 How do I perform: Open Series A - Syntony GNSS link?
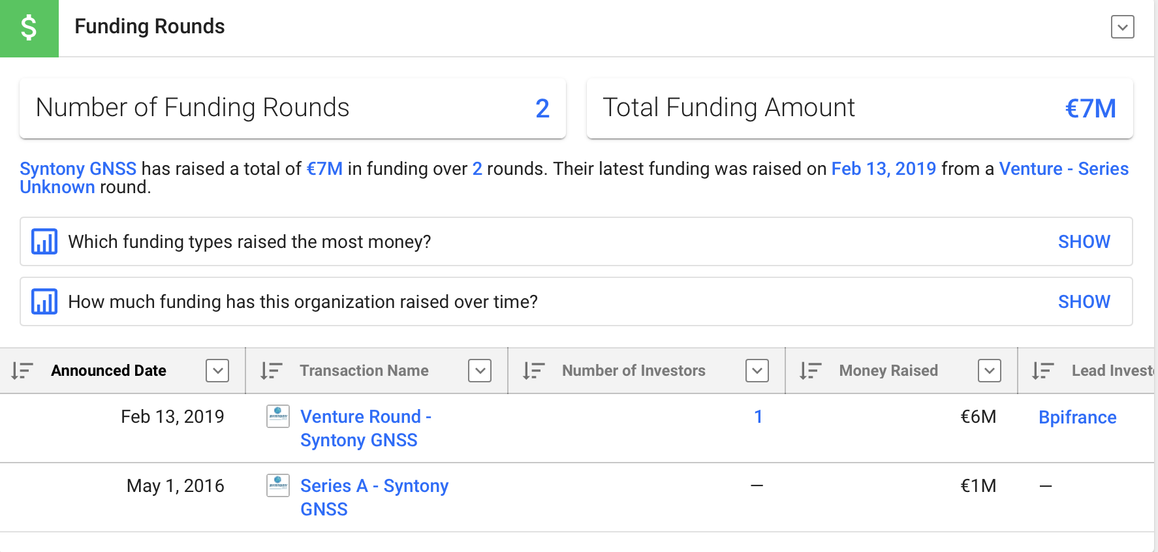[374, 497]
